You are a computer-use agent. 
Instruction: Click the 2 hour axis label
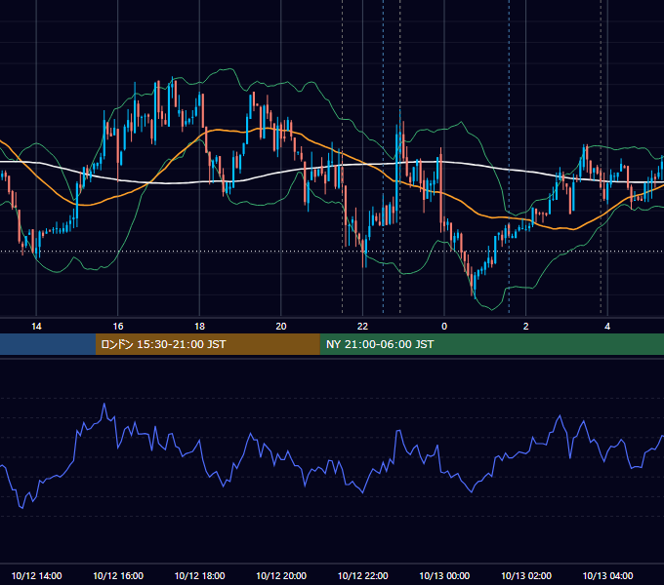point(525,327)
